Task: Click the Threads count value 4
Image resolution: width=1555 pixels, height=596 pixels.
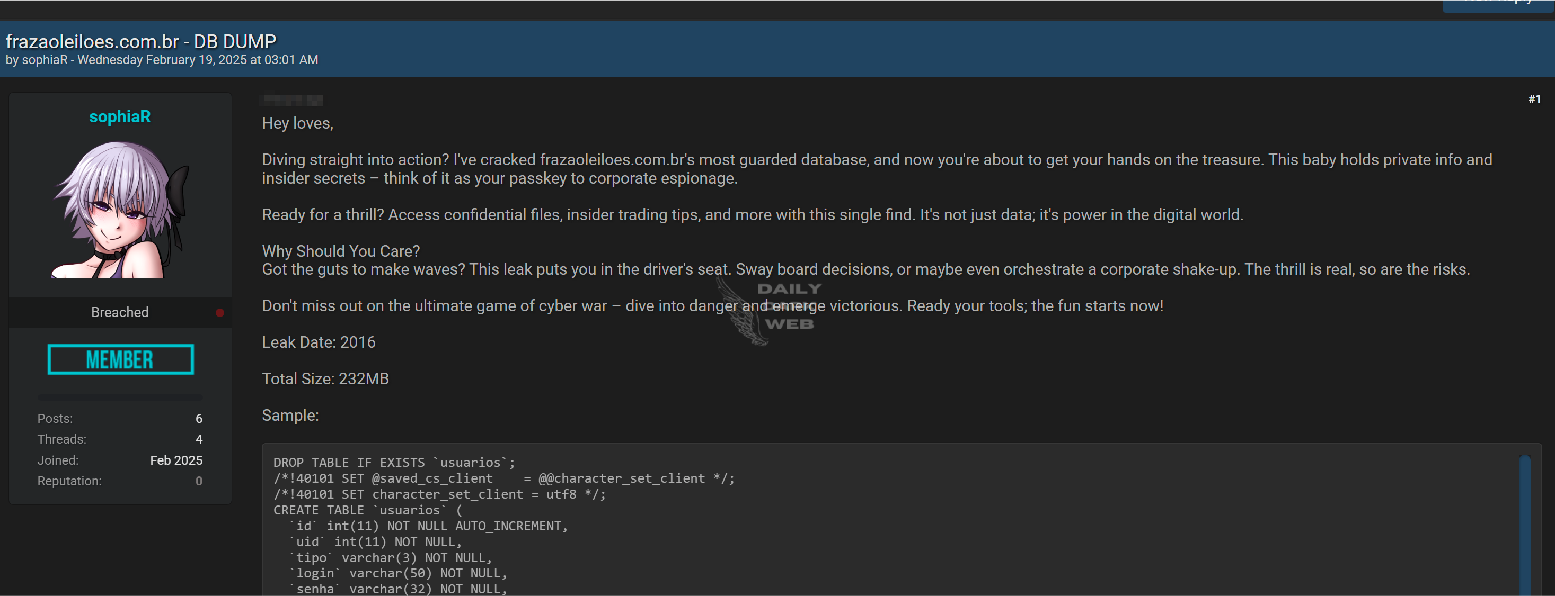Action: click(x=199, y=439)
